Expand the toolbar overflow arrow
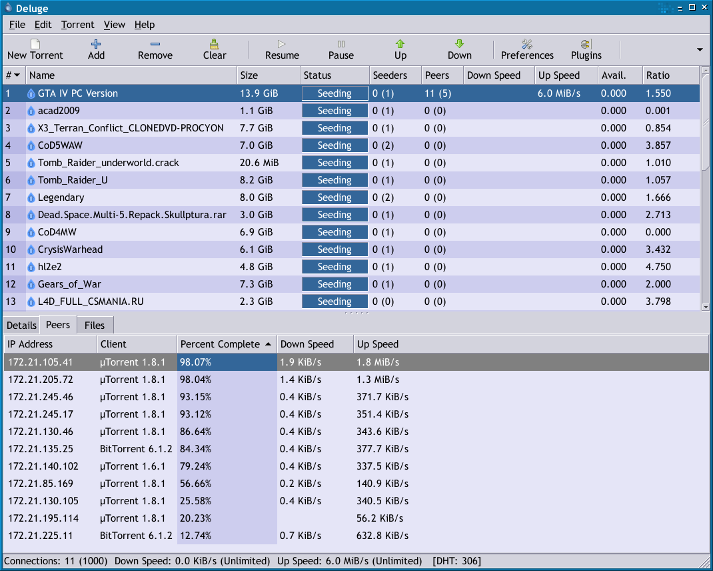 (700, 49)
